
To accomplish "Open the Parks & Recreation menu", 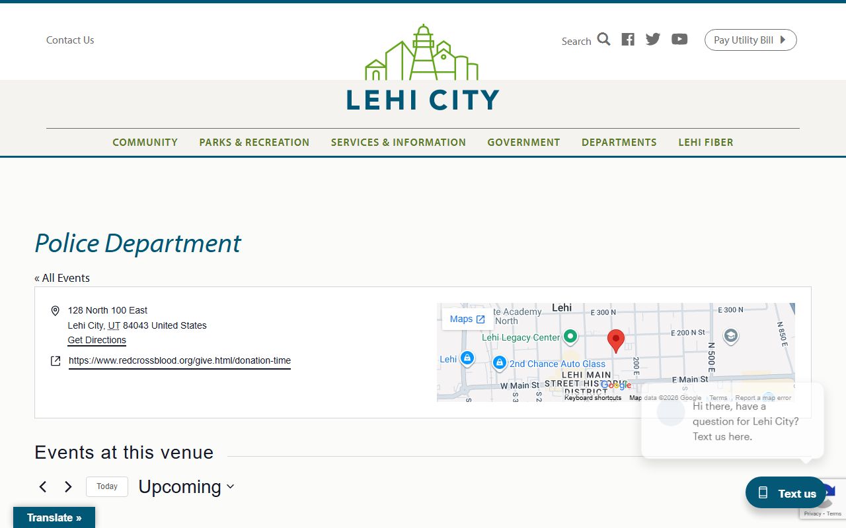I will pyautogui.click(x=254, y=142).
